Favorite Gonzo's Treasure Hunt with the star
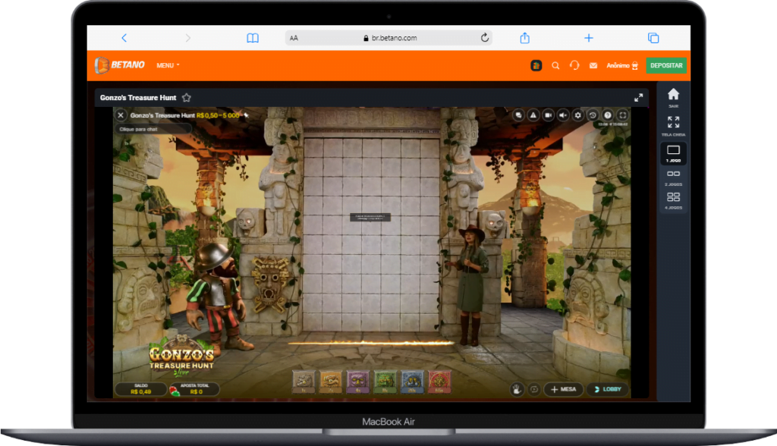The image size is (777, 446). [187, 98]
